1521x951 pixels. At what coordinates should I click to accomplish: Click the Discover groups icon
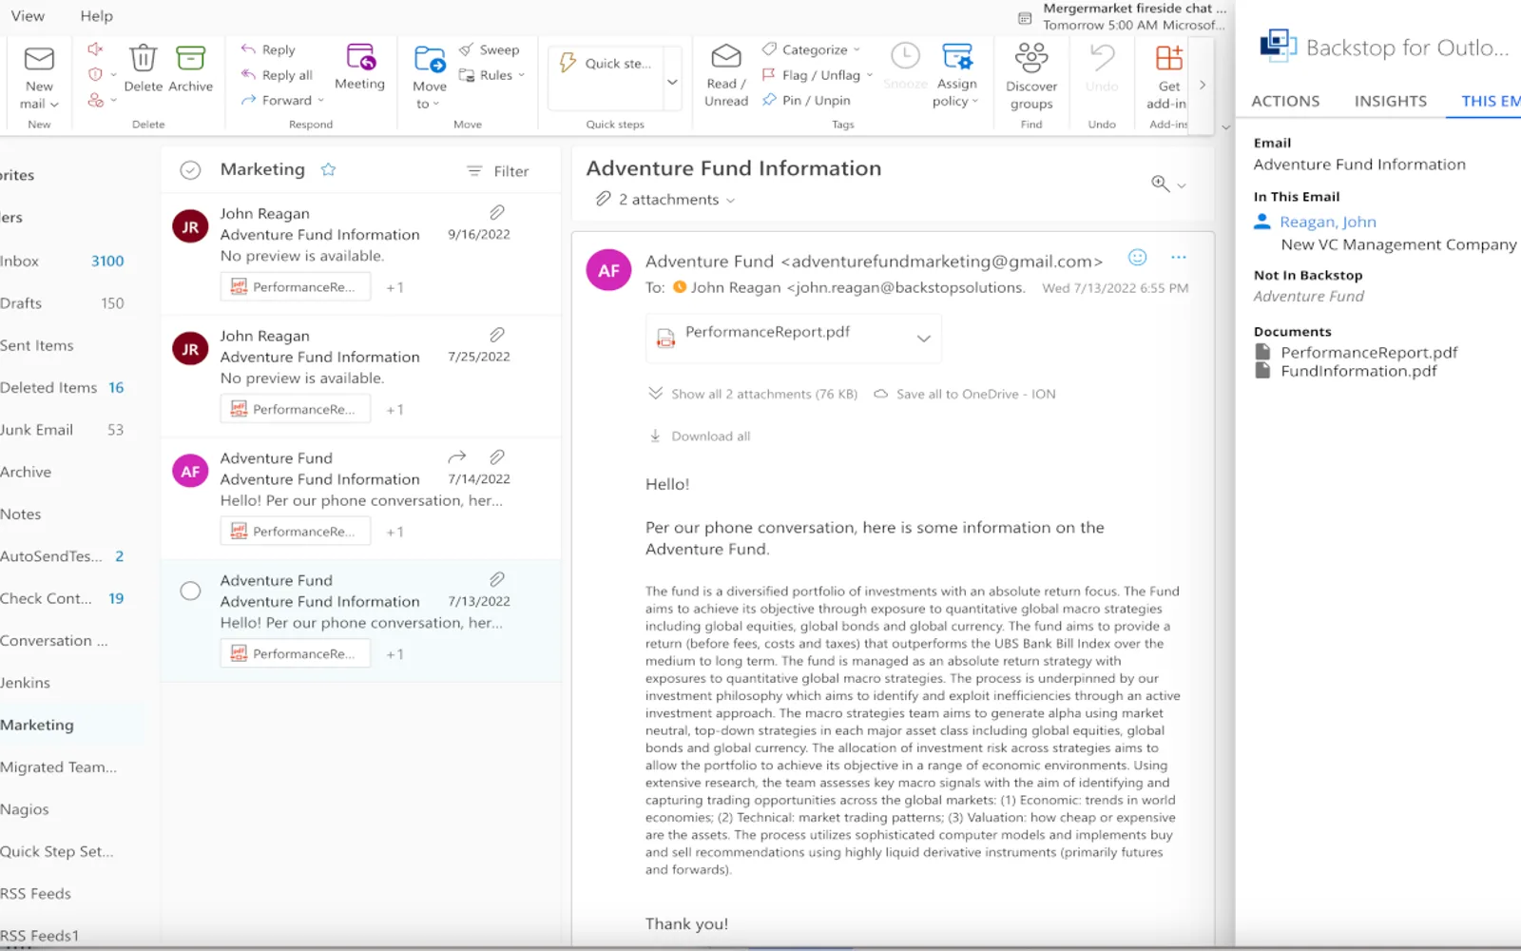tap(1031, 58)
